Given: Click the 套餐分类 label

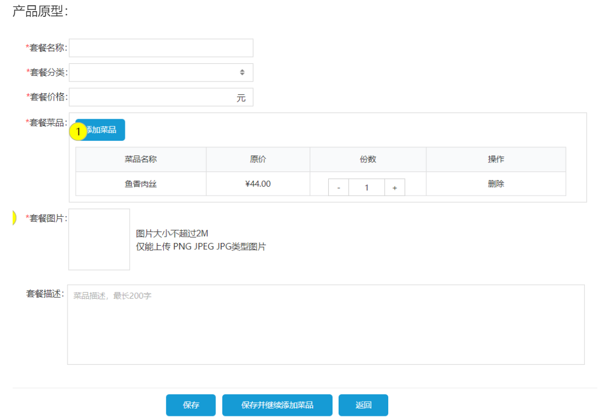Looking at the screenshot, I should (x=47, y=72).
